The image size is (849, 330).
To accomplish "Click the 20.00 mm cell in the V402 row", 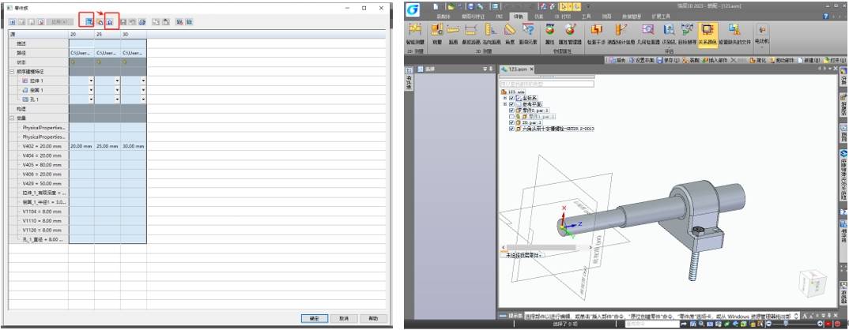I will 81,146.
